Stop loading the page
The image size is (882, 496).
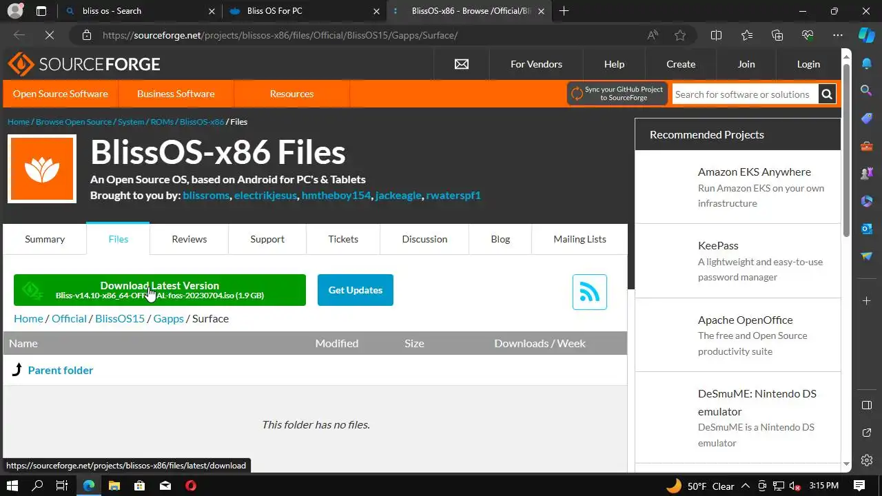[x=50, y=35]
